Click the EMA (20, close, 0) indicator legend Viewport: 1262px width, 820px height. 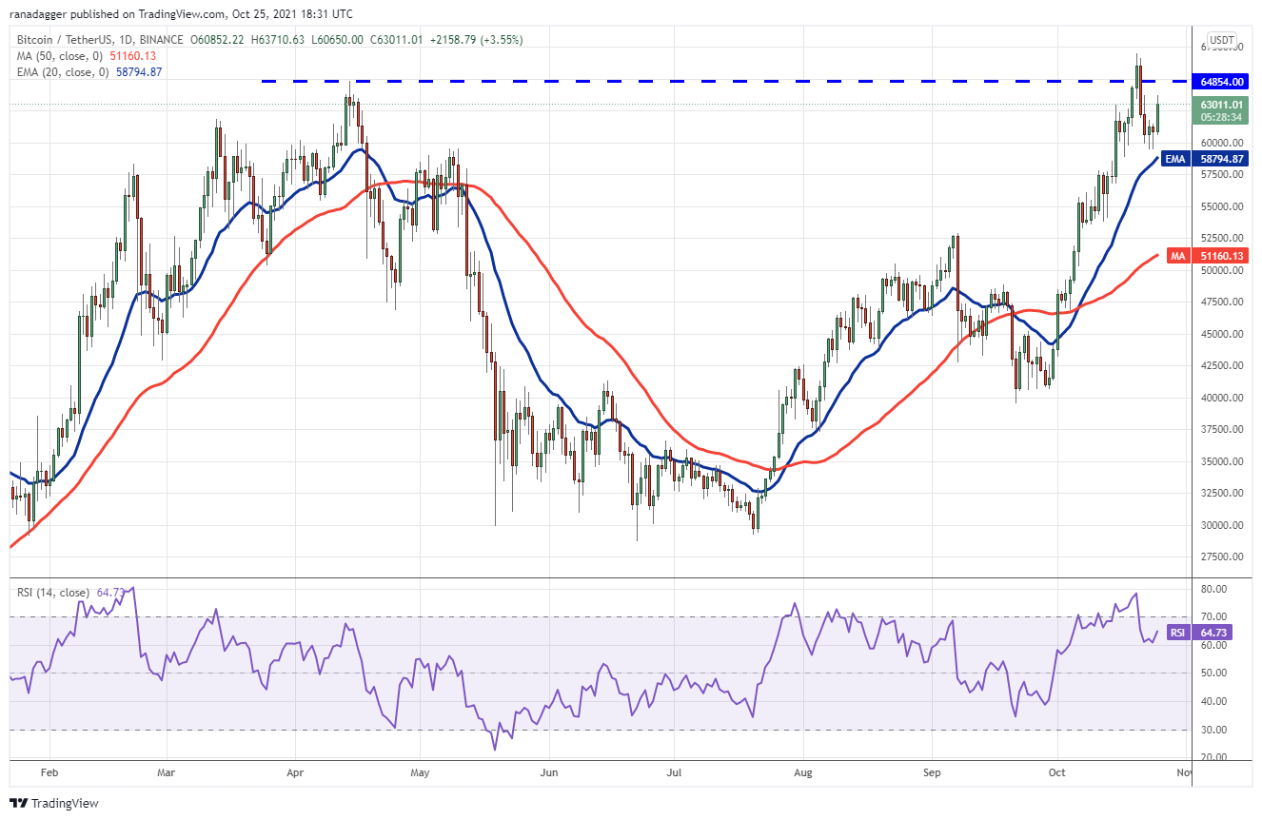[90, 72]
